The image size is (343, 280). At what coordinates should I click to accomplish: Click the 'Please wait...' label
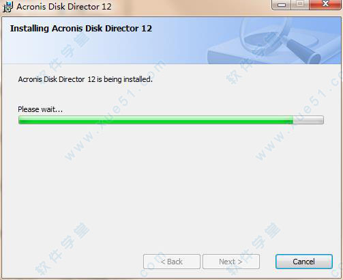click(40, 109)
